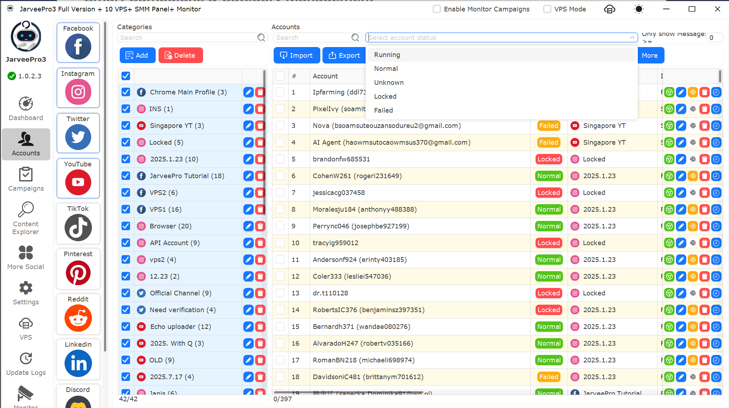This screenshot has width=729, height=408.
Task: Click the Accounts search input field
Action: (312, 37)
